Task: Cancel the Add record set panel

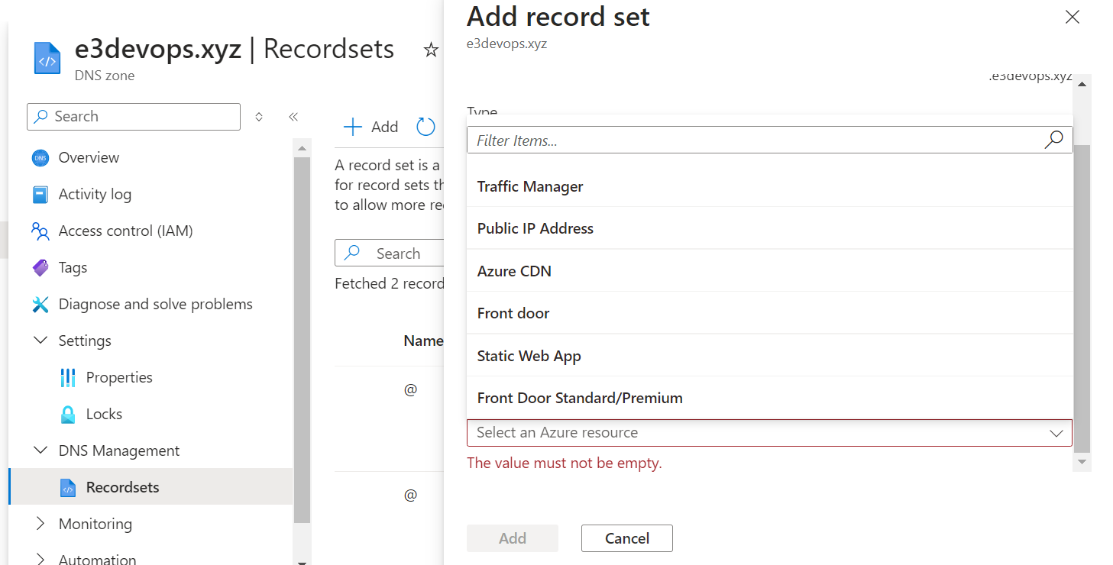Action: 626,538
